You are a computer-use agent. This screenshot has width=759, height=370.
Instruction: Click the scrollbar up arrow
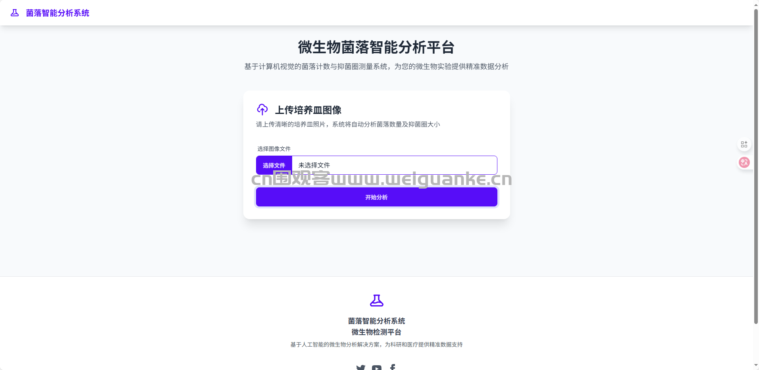click(x=756, y=4)
